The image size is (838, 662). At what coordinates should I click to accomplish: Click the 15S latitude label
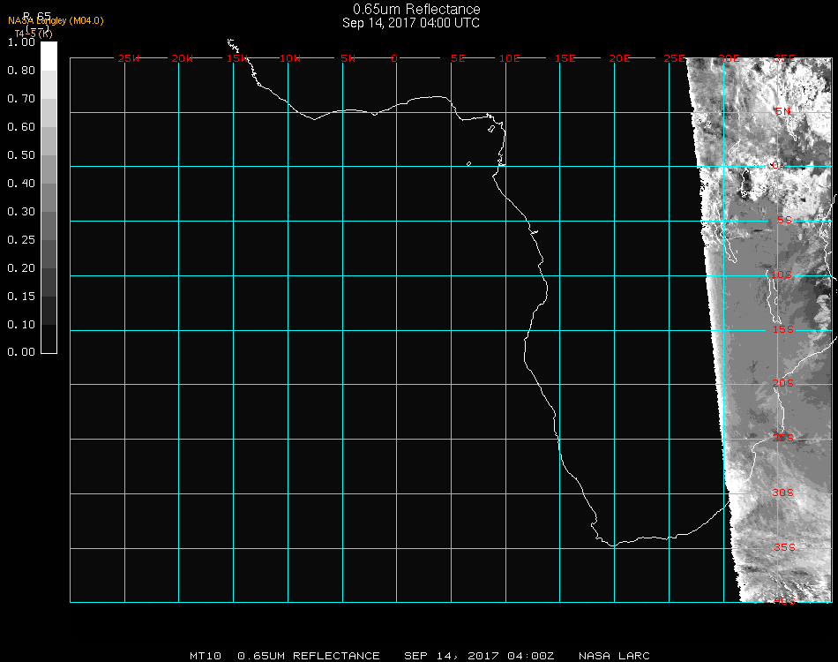click(783, 330)
